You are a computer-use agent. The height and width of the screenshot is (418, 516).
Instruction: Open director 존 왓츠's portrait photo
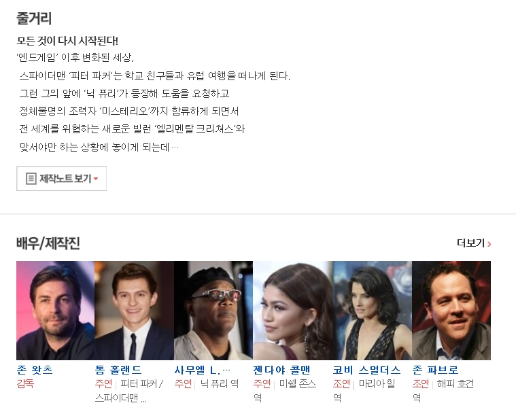click(55, 311)
